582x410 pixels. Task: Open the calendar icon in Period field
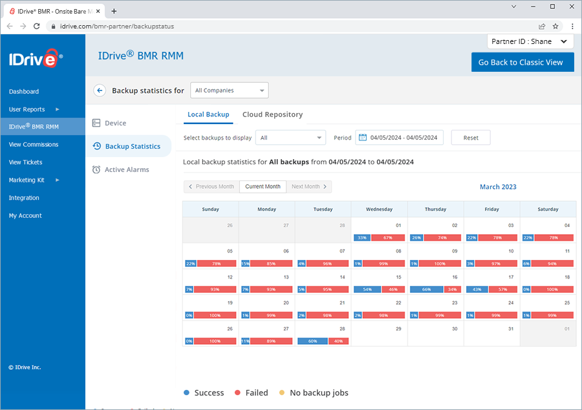pos(363,138)
